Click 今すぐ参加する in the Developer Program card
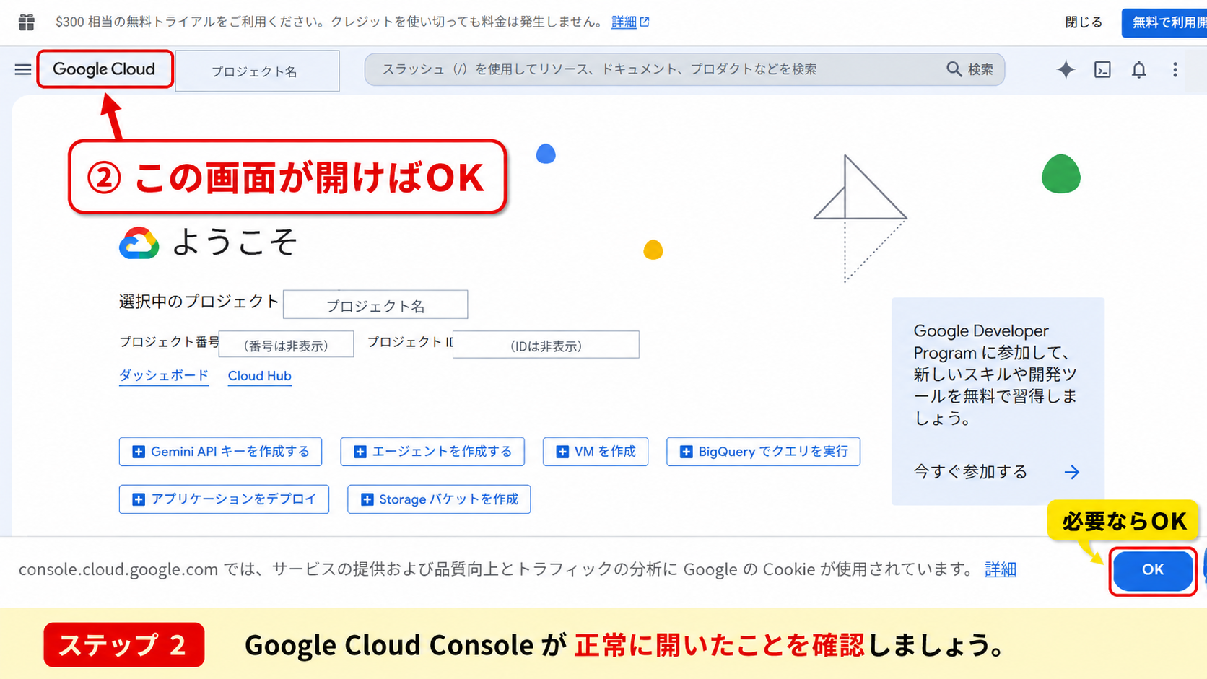 click(970, 472)
